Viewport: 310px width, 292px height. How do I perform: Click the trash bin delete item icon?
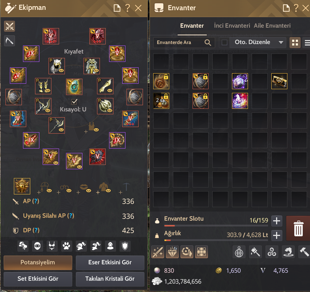[x=298, y=228]
